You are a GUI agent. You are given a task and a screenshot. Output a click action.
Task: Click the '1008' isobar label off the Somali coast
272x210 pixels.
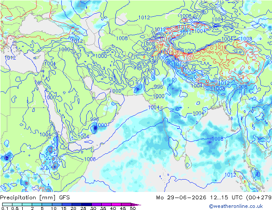pyautogui.click(x=90, y=159)
